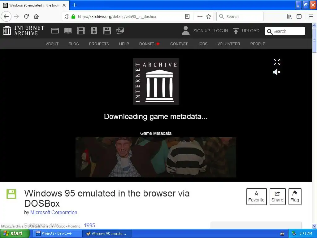Click the UPLOAD arrow icon
Viewport: 317px width, 238px height.
coord(236,31)
